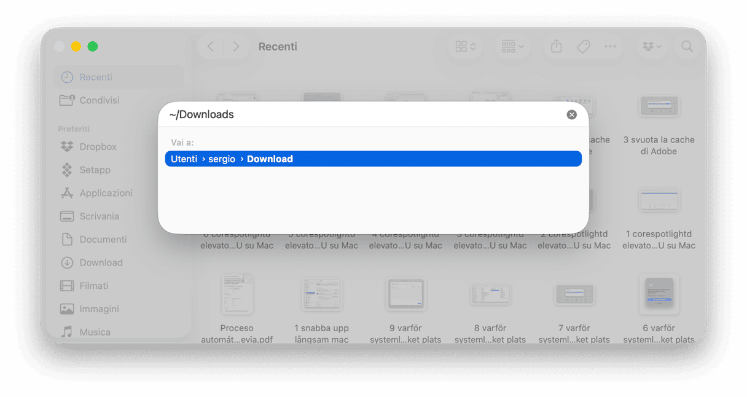Clear the Go to Folder path field
Viewport: 747px width, 397px height.
point(571,115)
